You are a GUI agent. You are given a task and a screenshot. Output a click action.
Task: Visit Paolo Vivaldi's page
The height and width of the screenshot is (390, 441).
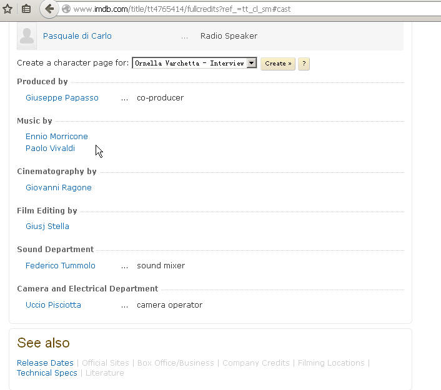[x=50, y=148]
